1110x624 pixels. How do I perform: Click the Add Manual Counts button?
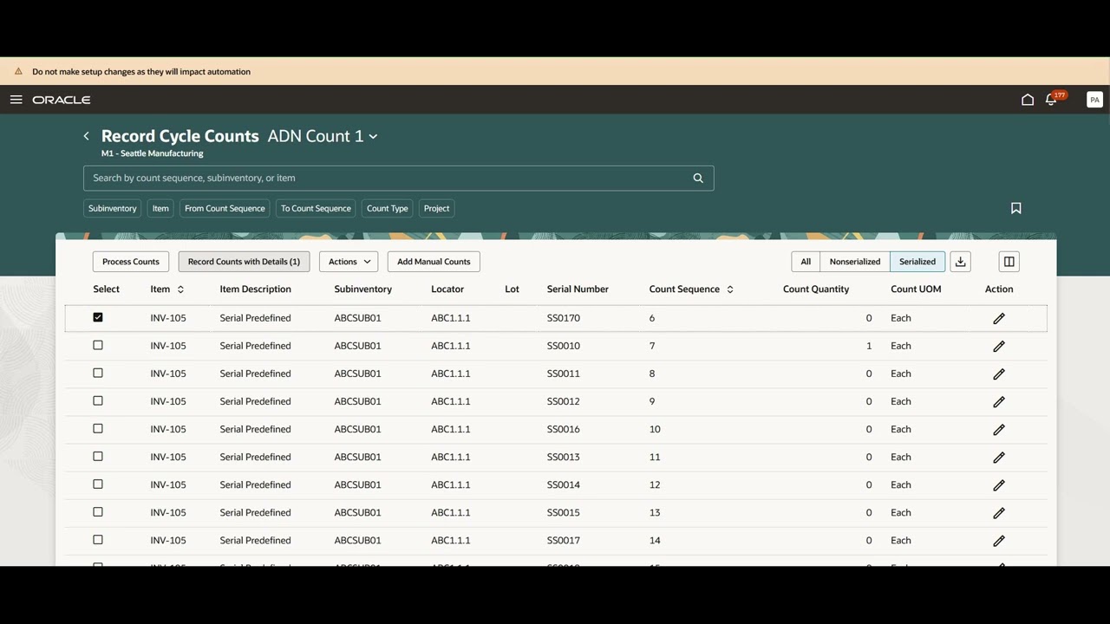coord(434,262)
